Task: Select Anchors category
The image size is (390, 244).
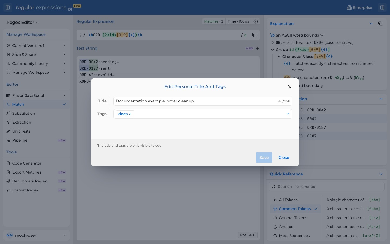Action: coord(295,227)
